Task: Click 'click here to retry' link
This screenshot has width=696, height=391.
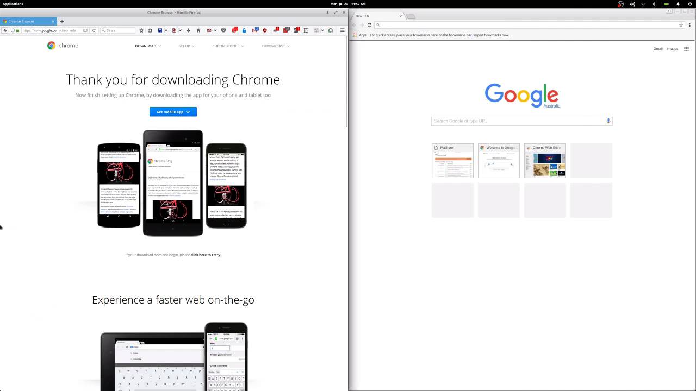Action: pos(206,255)
